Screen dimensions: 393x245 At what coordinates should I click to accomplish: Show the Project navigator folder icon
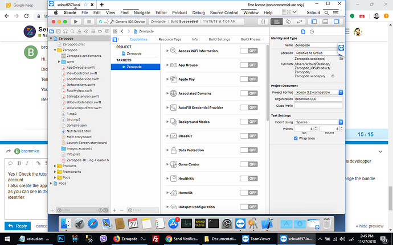[x=51, y=31]
